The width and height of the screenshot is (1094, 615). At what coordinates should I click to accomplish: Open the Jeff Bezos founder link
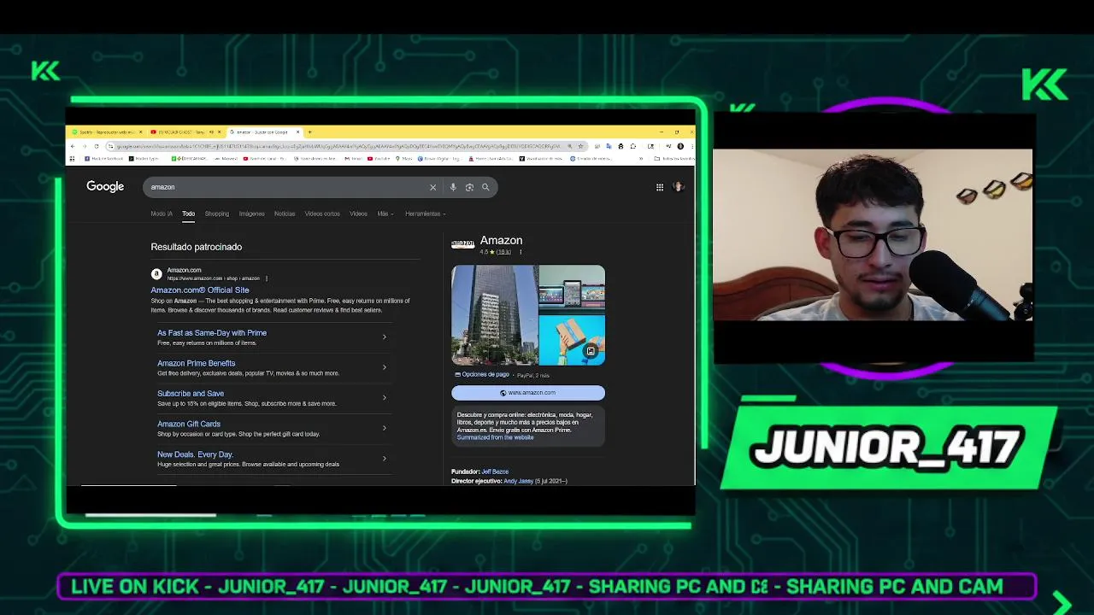pyautogui.click(x=495, y=471)
